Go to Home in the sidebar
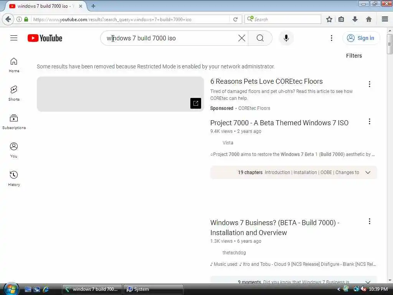This screenshot has width=393, height=295. pyautogui.click(x=14, y=65)
